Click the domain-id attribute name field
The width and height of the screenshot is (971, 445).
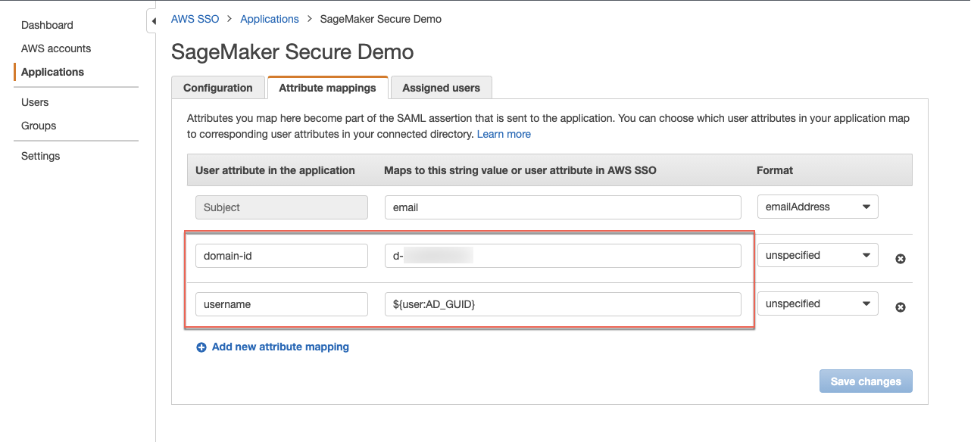(282, 256)
